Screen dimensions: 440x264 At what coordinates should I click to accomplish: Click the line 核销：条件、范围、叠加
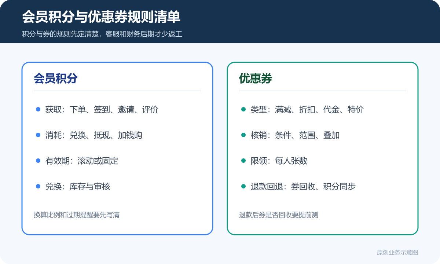coord(295,135)
